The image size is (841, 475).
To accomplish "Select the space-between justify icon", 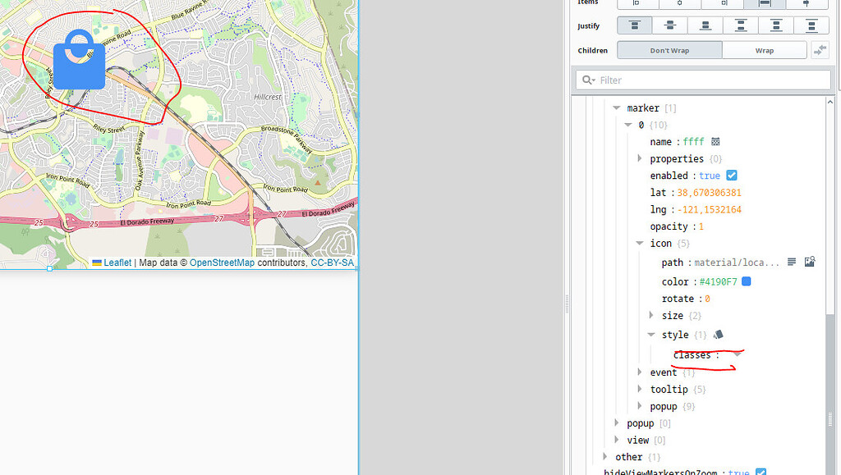I will tap(740, 25).
